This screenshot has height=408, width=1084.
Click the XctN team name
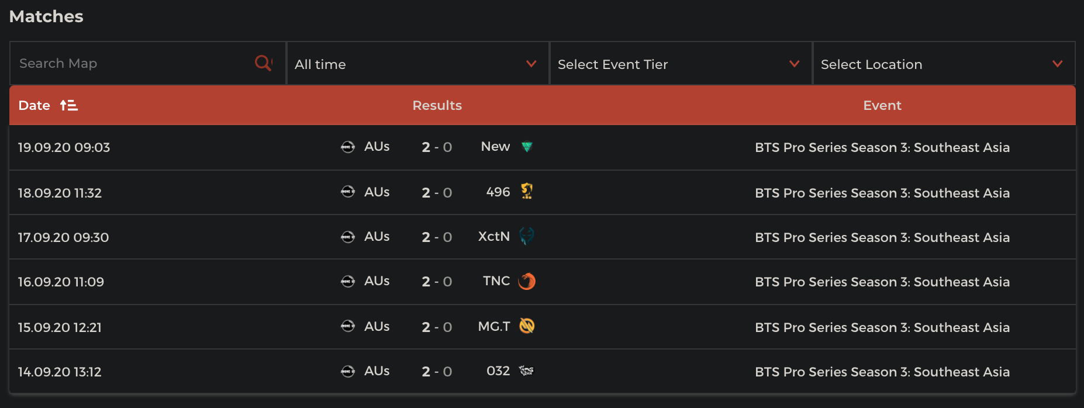point(494,237)
